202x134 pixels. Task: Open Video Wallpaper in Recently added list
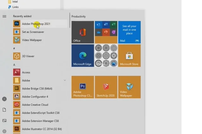coord(40,40)
